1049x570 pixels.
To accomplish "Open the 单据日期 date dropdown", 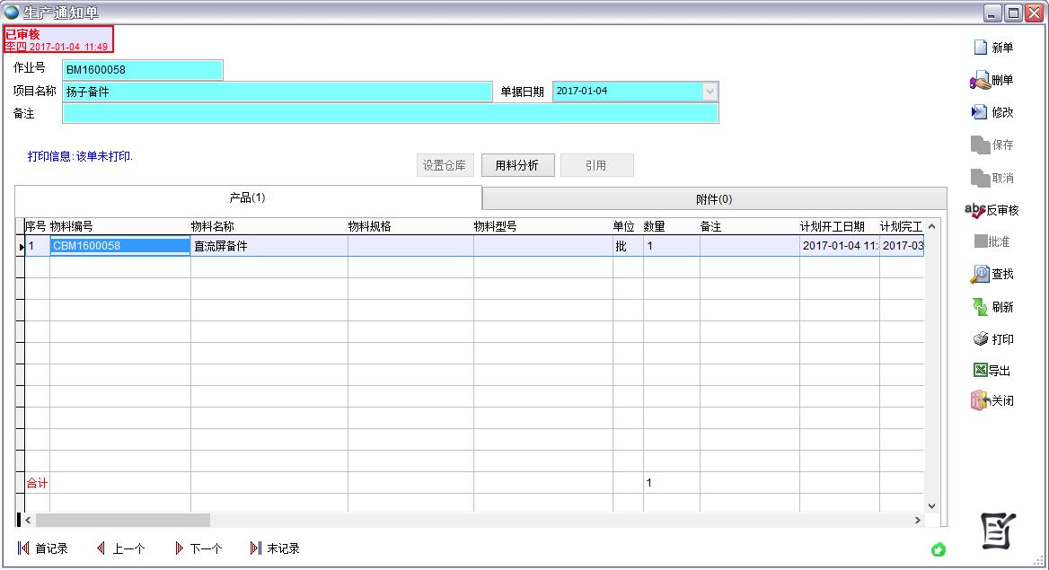I will (710, 92).
